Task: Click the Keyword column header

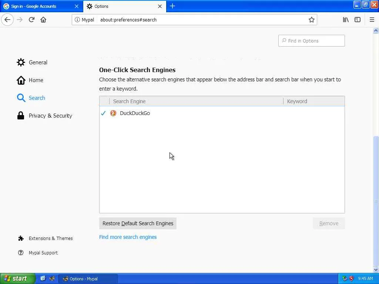Action: pyautogui.click(x=314, y=101)
